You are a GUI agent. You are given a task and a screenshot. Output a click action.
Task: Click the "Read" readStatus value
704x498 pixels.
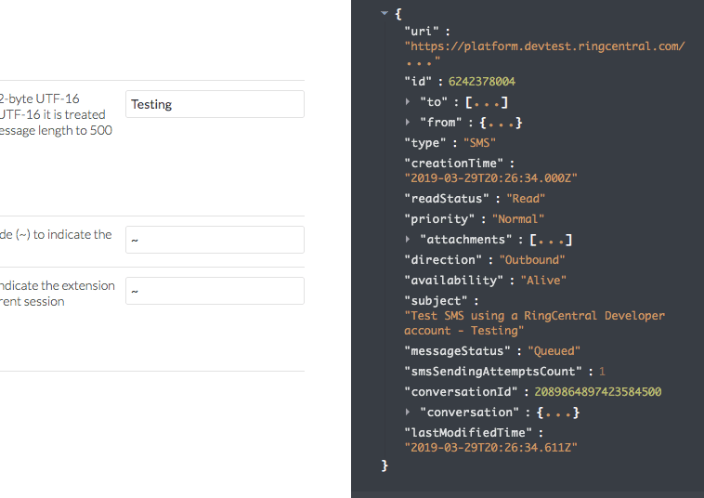pos(526,198)
